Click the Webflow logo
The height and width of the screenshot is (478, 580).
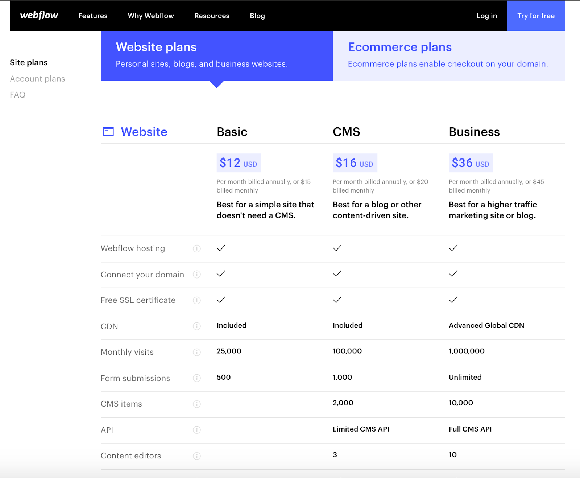(x=39, y=16)
